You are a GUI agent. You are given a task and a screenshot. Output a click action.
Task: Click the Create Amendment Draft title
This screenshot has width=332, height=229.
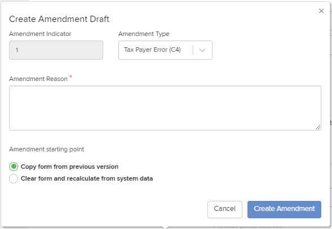(59, 19)
